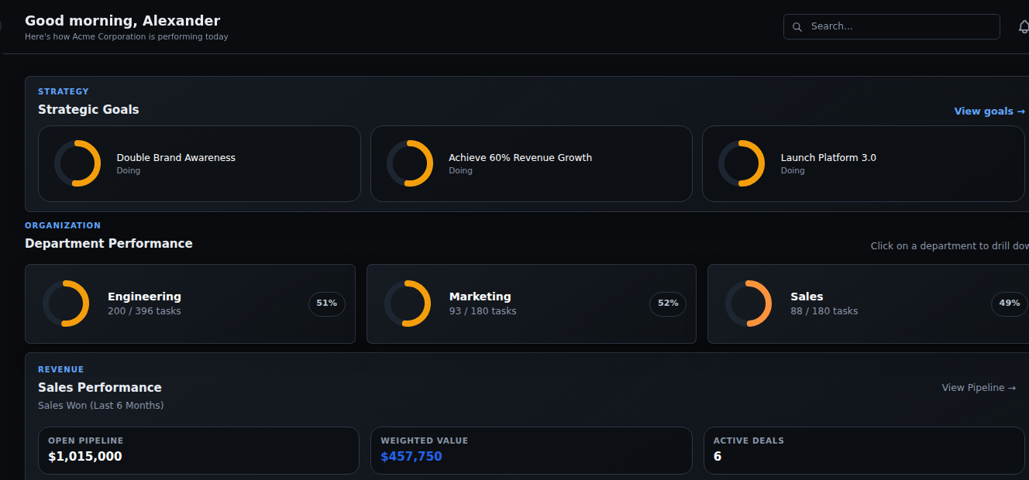Open the View Pipeline link
Image resolution: width=1029 pixels, height=480 pixels.
(x=979, y=388)
